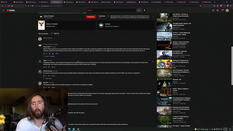
Task: Browse the Ashes of Creation game
Action: [x=51, y=27]
